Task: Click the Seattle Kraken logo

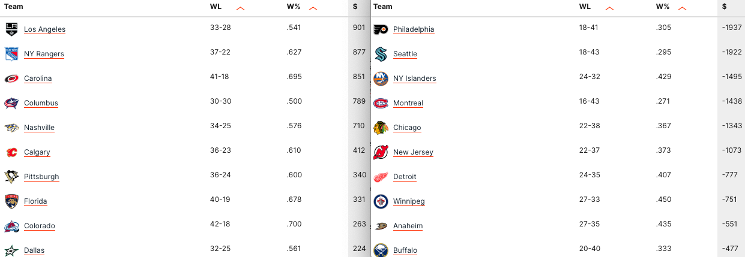Action: pyautogui.click(x=381, y=53)
